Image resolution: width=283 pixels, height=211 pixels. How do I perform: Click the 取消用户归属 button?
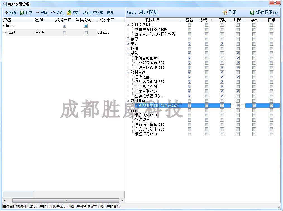(x=93, y=13)
